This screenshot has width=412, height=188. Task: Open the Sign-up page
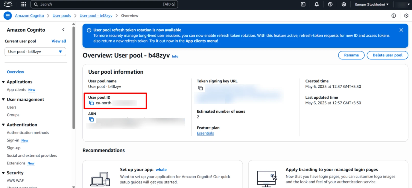14,148
